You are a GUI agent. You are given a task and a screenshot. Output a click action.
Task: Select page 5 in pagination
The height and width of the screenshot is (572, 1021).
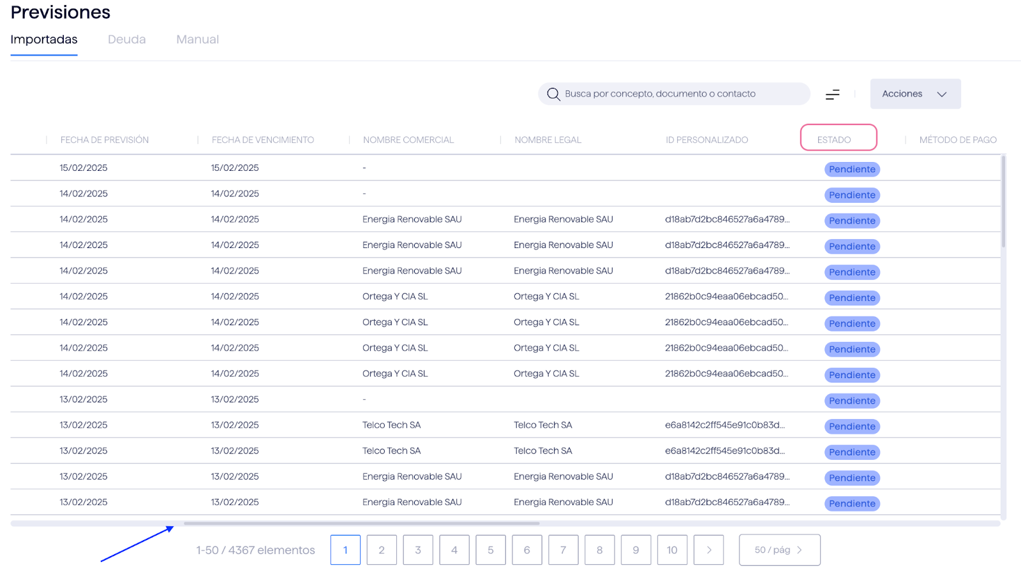point(491,550)
